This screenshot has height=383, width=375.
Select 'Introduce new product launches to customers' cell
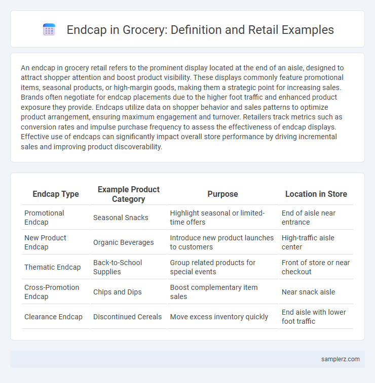point(222,242)
